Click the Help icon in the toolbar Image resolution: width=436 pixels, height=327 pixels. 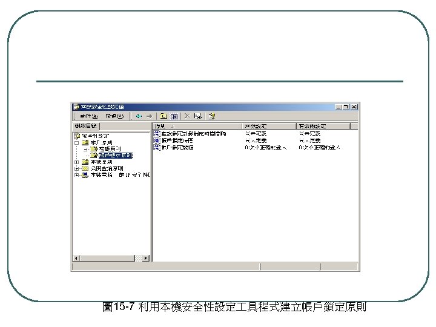click(212, 116)
